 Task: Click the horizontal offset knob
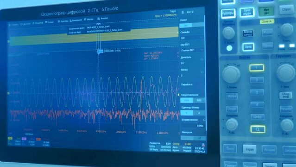coord(287,125)
